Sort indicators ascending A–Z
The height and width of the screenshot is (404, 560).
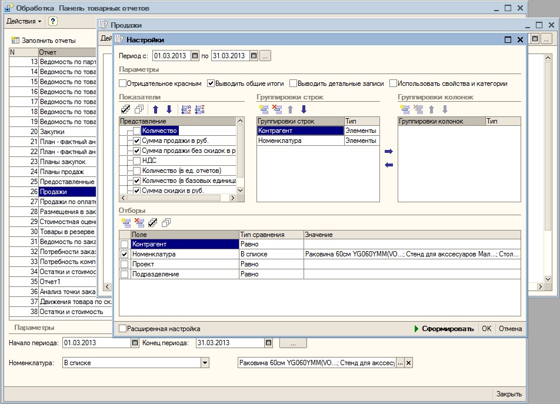[x=186, y=109]
